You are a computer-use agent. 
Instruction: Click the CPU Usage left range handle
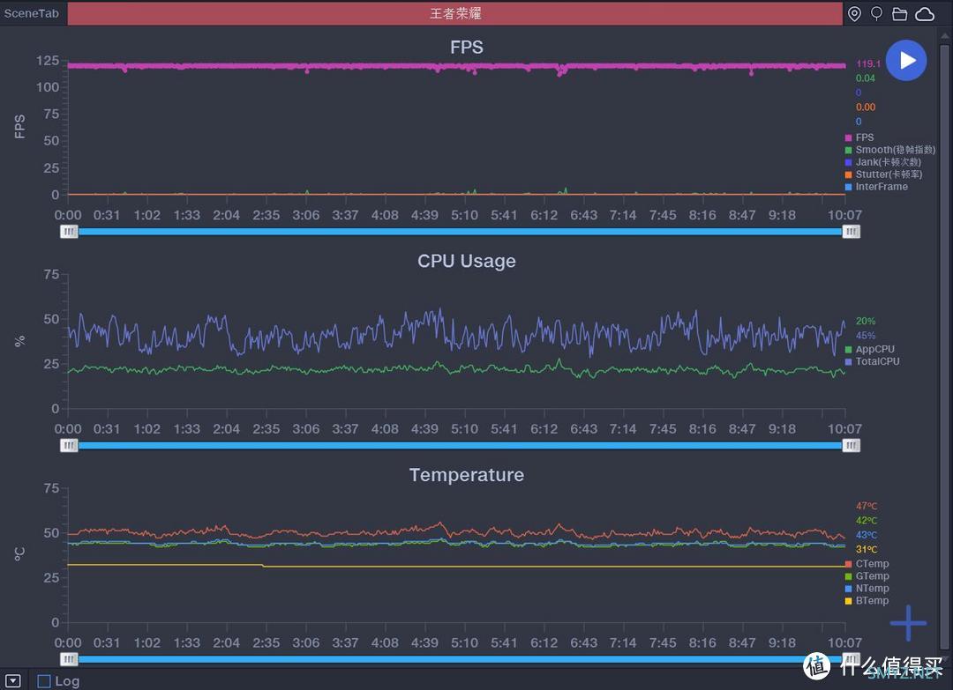coord(70,445)
